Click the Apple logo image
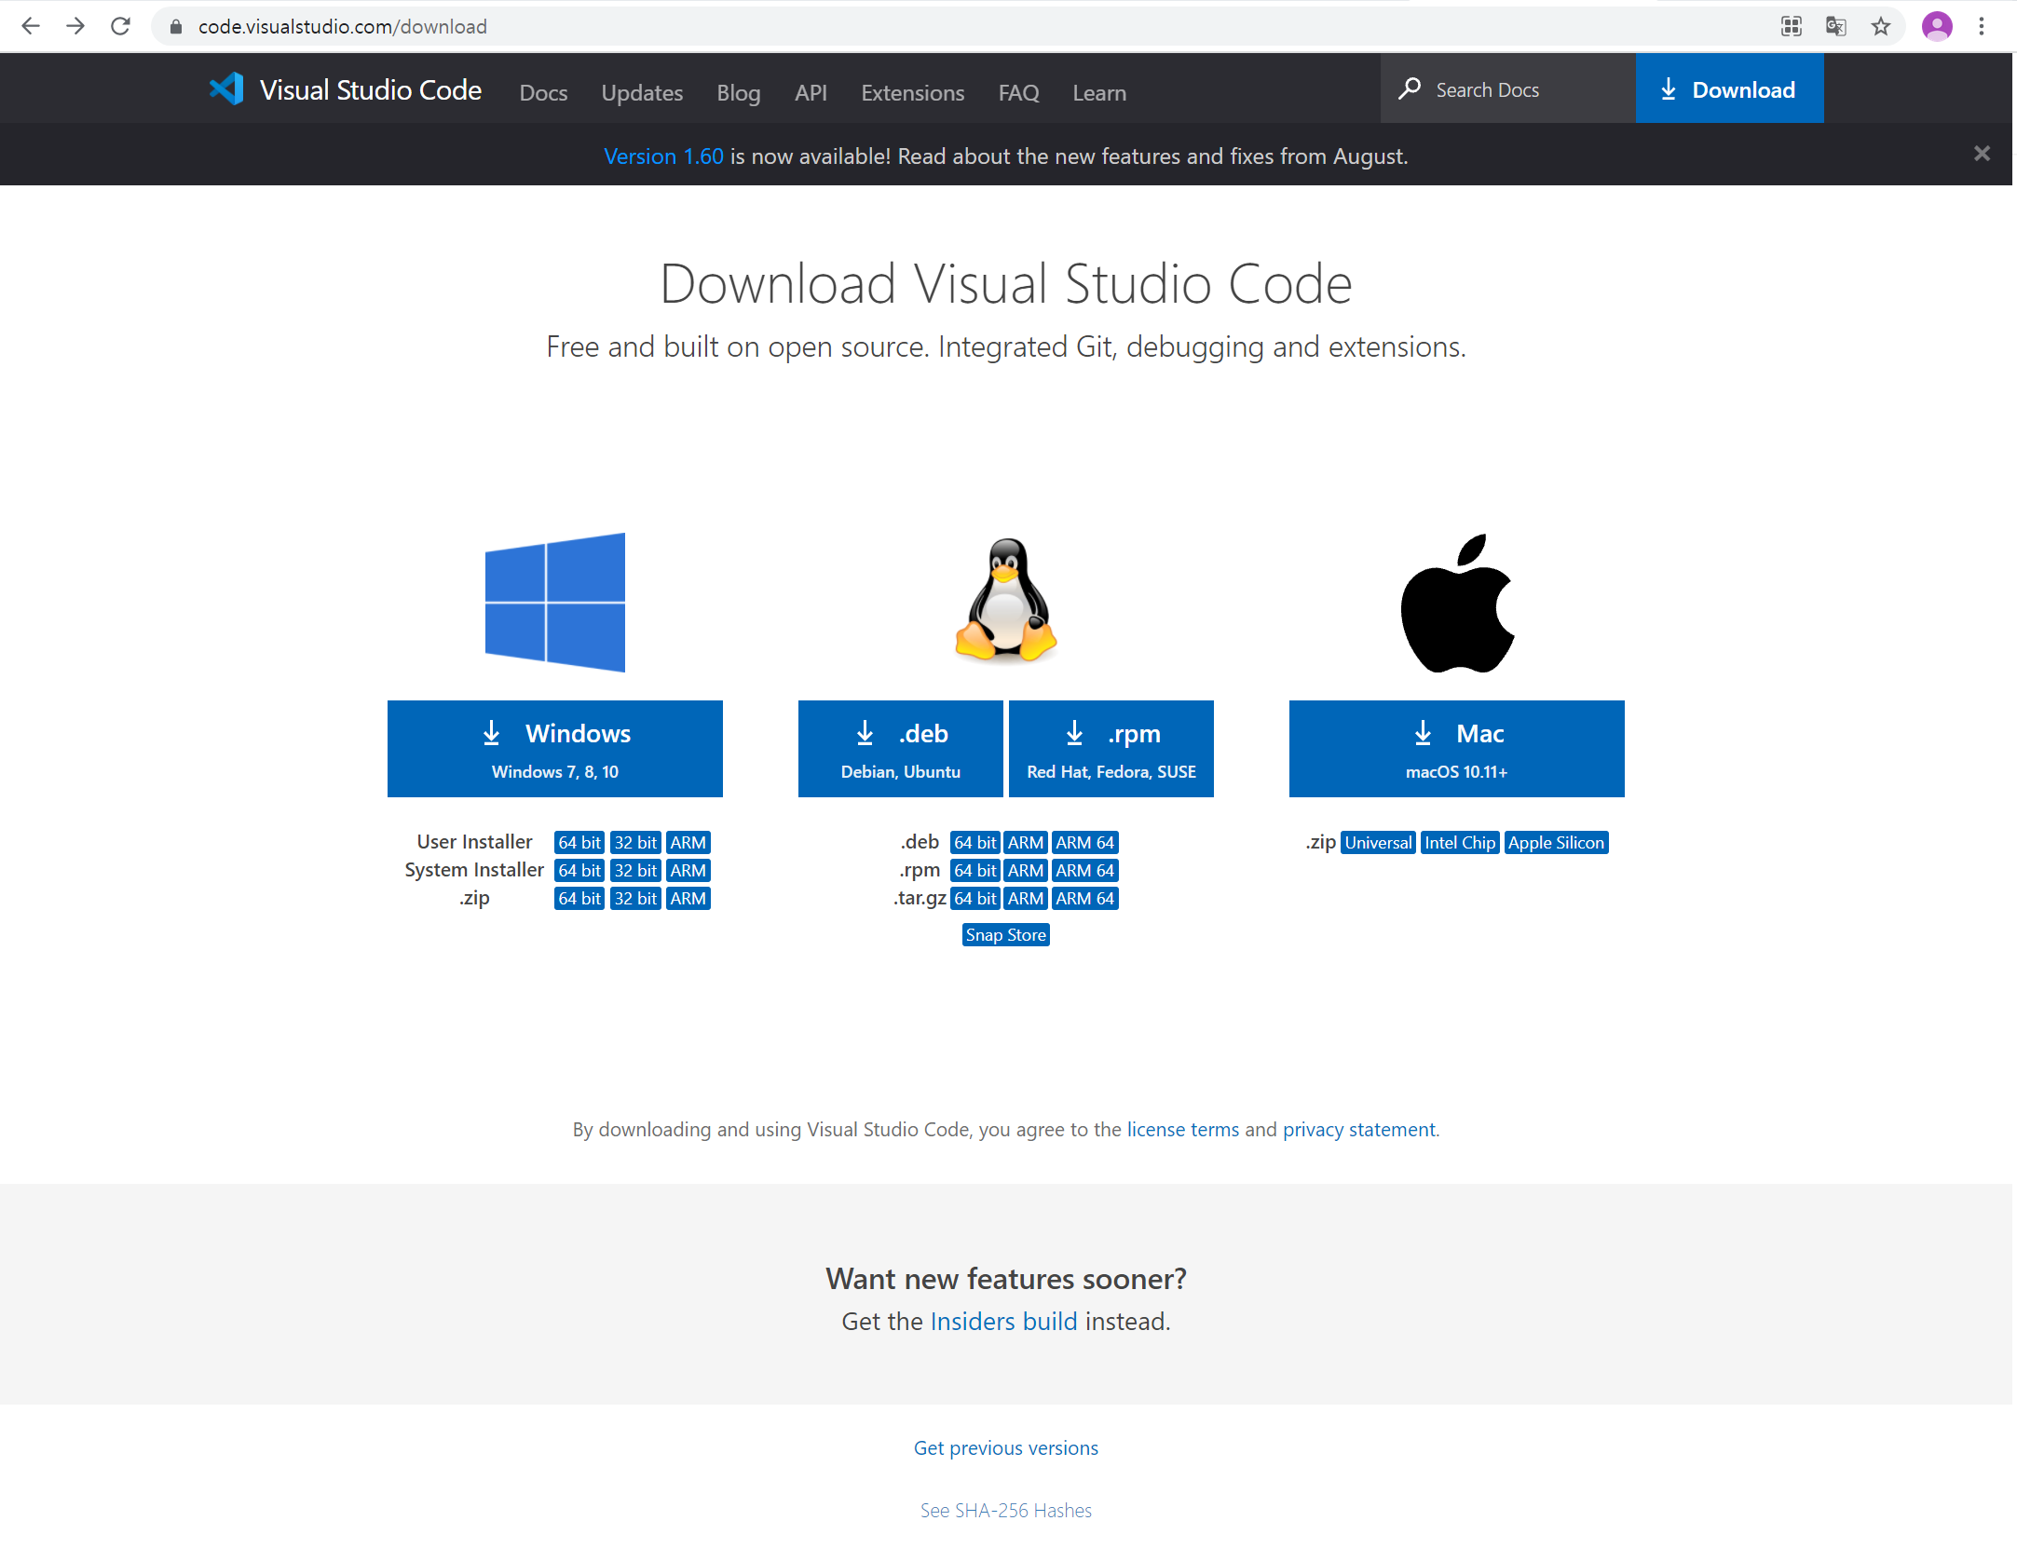Viewport: 2017px width, 1548px height. coord(1457,604)
